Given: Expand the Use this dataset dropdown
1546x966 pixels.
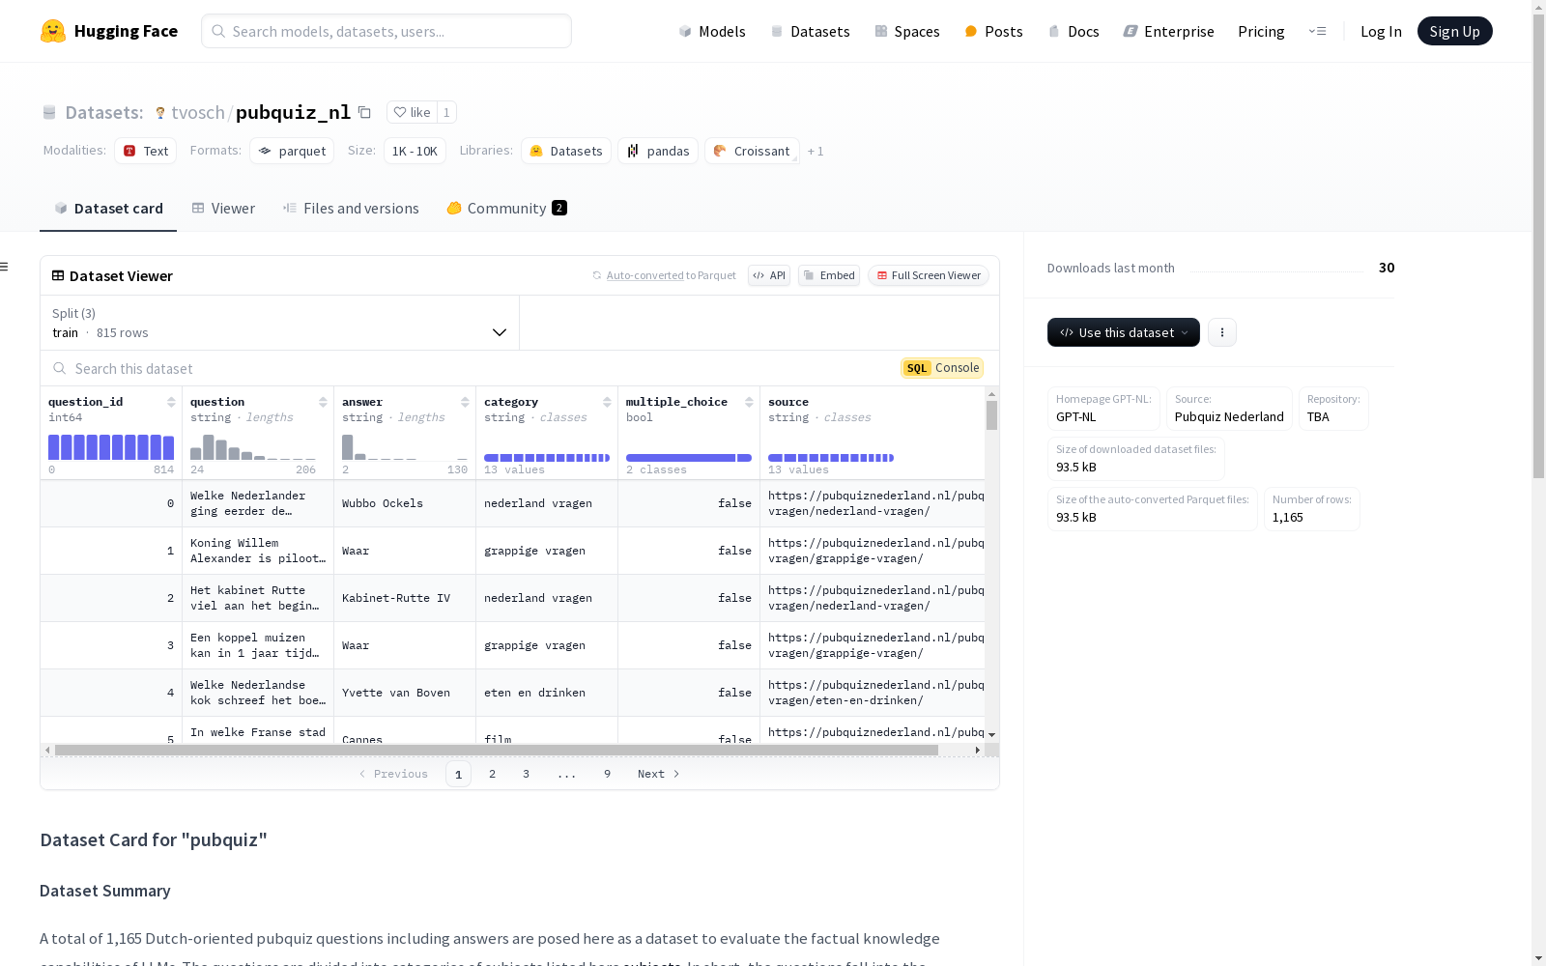Looking at the screenshot, I should 1124,332.
